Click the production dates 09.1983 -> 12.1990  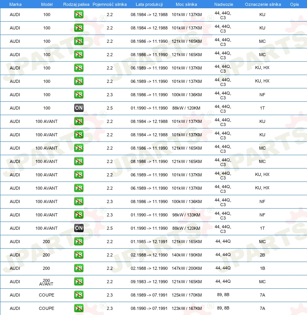tap(149, 282)
